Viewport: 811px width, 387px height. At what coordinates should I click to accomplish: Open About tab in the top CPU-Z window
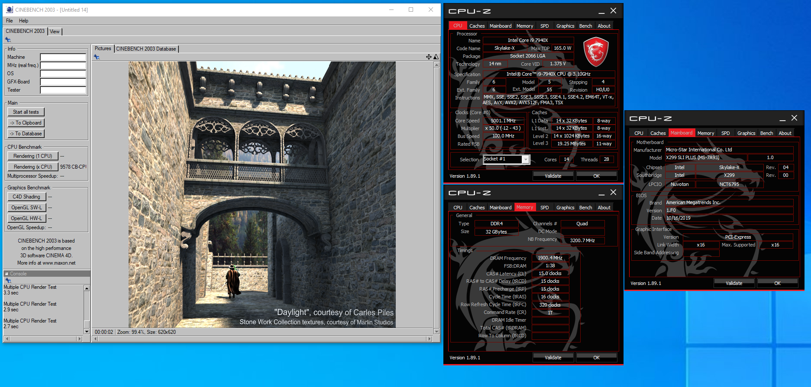click(x=604, y=26)
